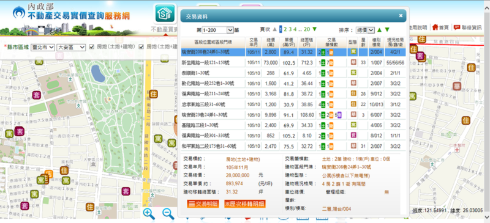Toggle the second 房地 checkbox
Image resolution: width=490 pixels, height=223 pixels.
[x=141, y=47]
